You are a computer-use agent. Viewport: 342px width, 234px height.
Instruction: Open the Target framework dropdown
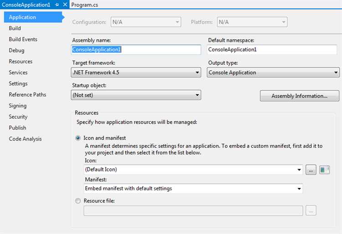pyautogui.click(x=136, y=73)
